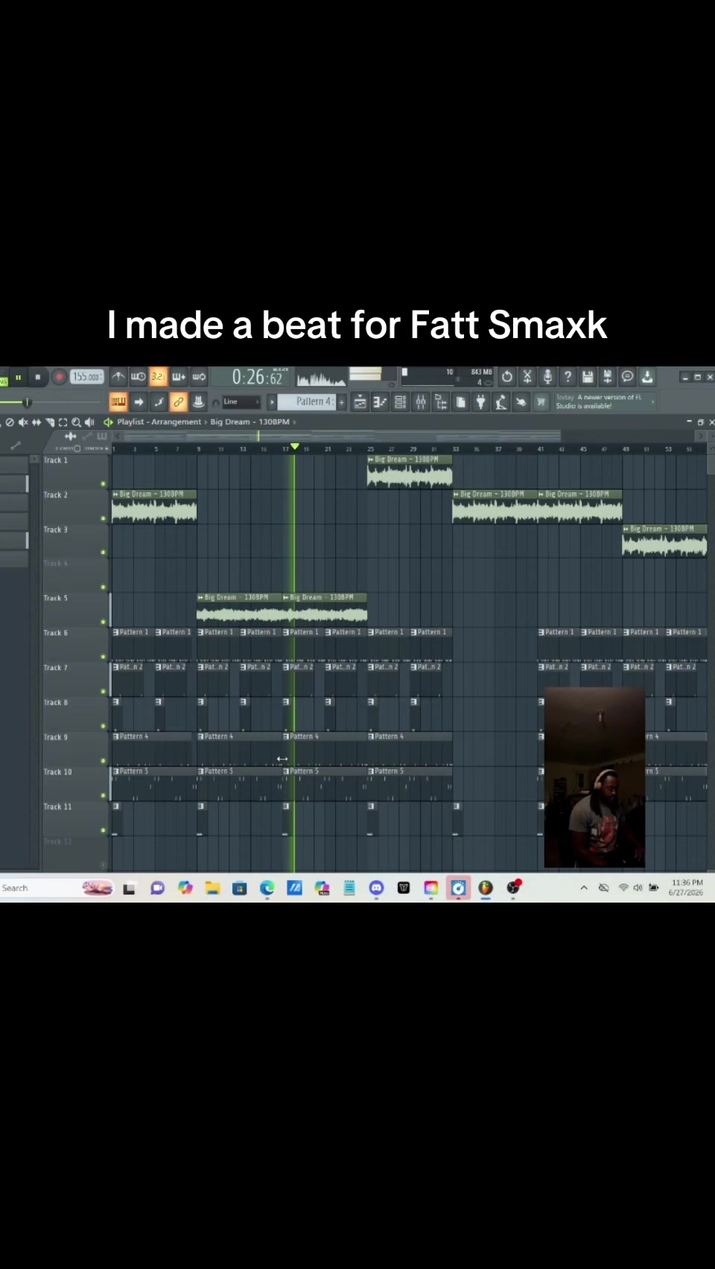
Task: Open the audio editor scissors icon
Action: pyautogui.click(x=527, y=377)
